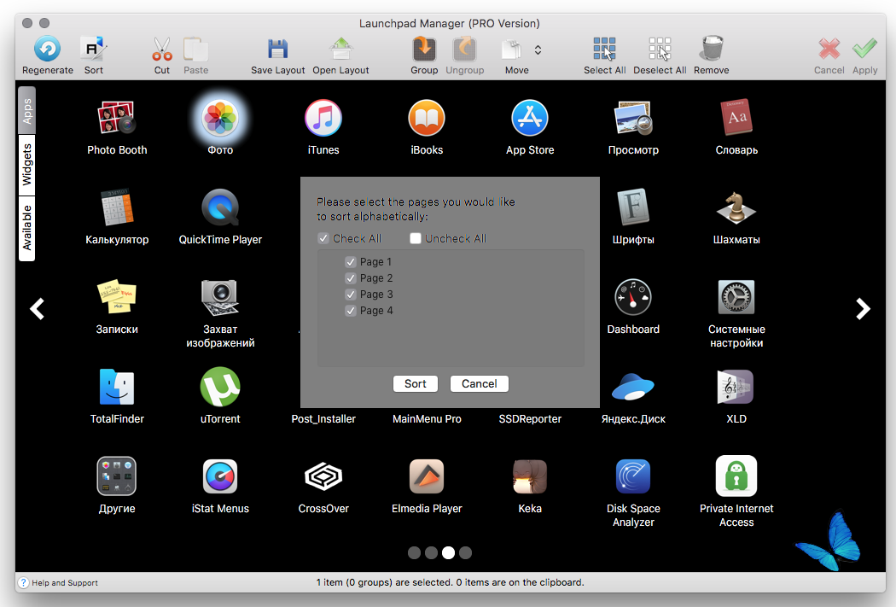Jump to first page indicator dot
This screenshot has width=896, height=607.
414,552
